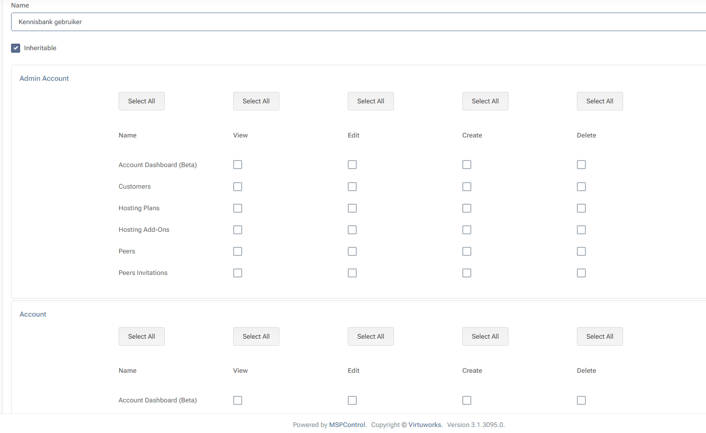Select All for Delete column in Admin Account

tap(600, 101)
